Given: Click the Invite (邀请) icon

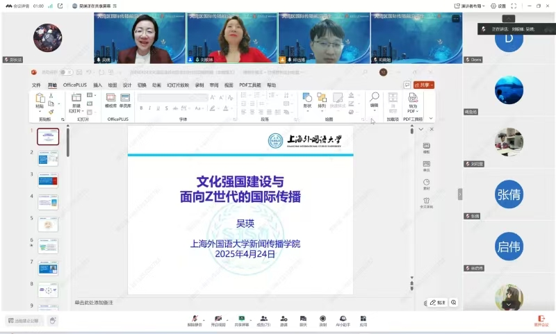Looking at the screenshot, I should (284, 319).
